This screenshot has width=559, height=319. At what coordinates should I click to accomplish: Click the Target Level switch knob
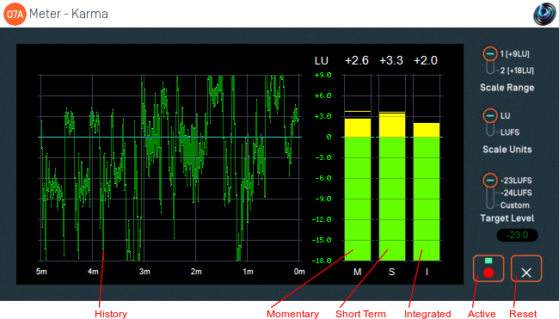[x=490, y=181]
